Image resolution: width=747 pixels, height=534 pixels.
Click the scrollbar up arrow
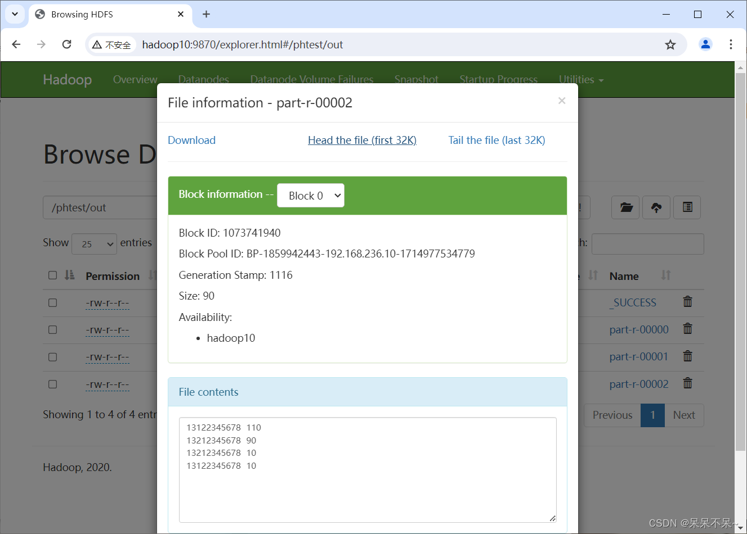pos(740,67)
